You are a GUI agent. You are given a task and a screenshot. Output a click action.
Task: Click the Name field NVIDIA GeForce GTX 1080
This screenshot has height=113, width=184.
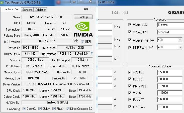(47, 17)
